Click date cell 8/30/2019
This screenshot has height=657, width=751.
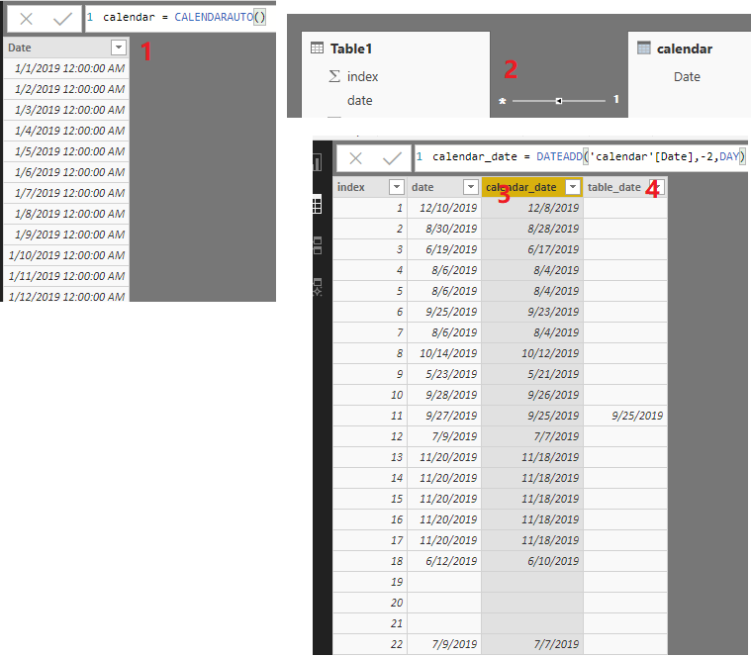444,229
